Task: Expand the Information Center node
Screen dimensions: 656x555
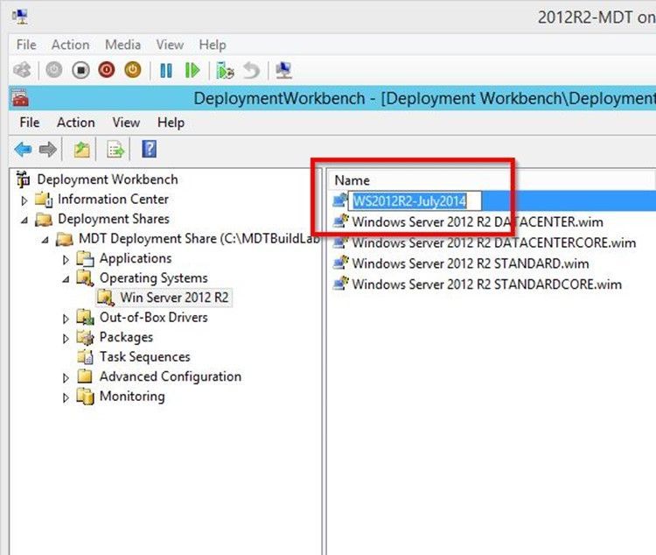Action: click(24, 200)
